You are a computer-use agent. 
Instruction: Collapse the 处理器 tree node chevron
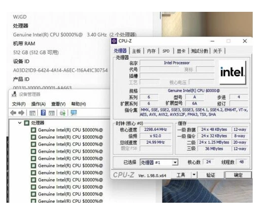[20, 123]
